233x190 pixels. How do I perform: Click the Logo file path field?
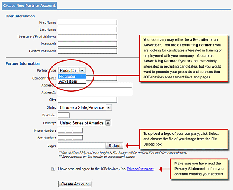click(x=82, y=146)
